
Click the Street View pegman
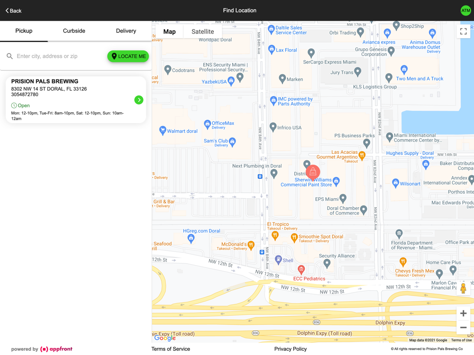[463, 288]
